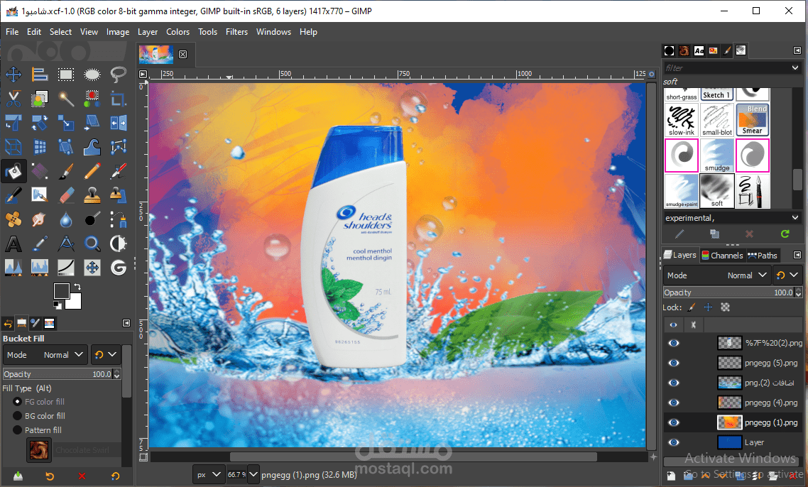Hide the %7F%20(2).png layer eye
This screenshot has width=808, height=487.
(x=674, y=343)
